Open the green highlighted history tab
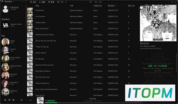This screenshot has height=104, width=178. click(61, 2)
